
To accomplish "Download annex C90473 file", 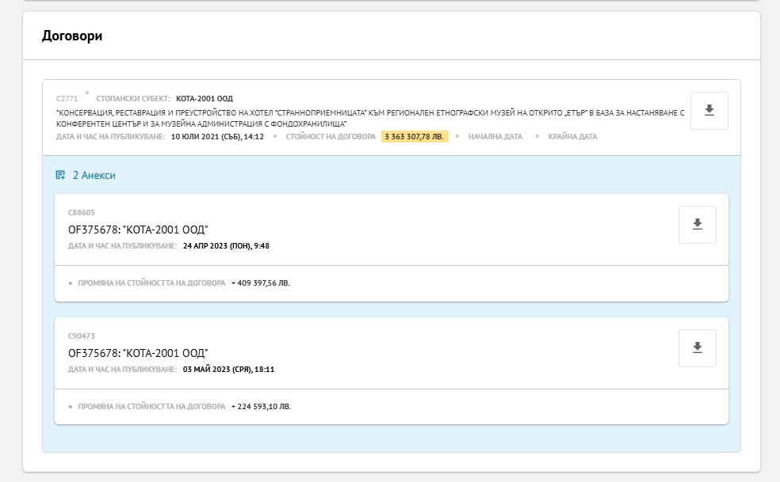I will (x=697, y=348).
